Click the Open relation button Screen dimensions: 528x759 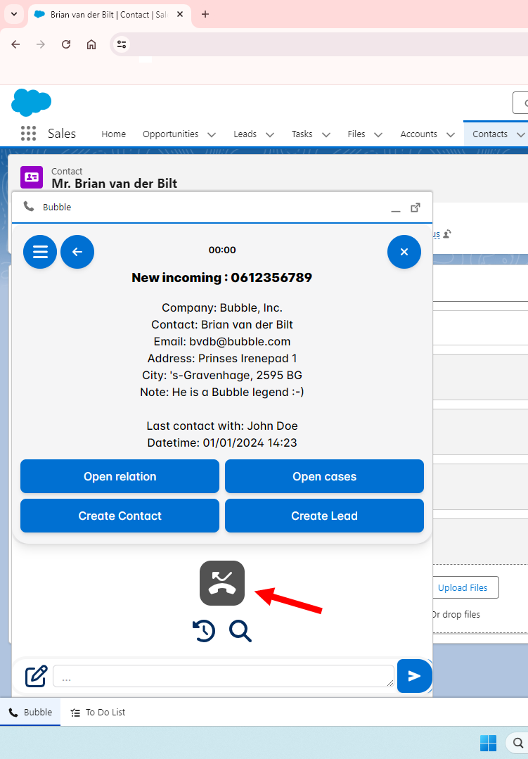[120, 476]
